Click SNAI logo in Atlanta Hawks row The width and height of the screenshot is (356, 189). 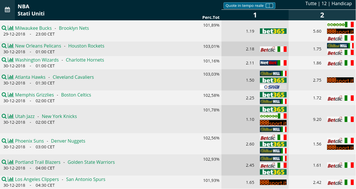coord(273,87)
